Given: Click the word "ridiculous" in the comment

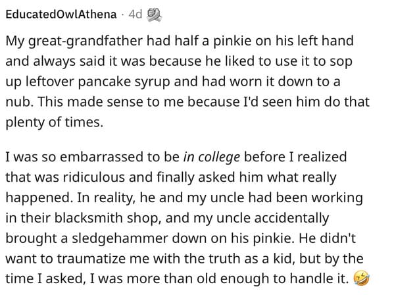Looking at the screenshot, I should [x=94, y=177].
